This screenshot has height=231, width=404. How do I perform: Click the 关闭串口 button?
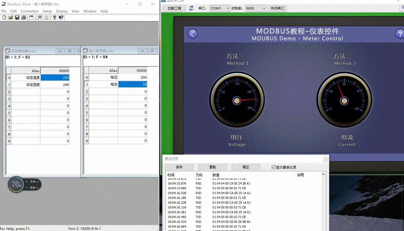coord(277,8)
